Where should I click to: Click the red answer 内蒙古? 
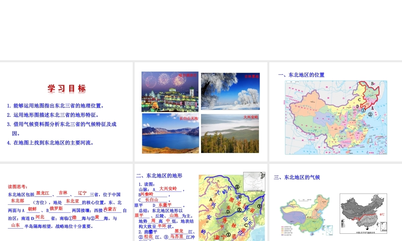pos(110,209)
